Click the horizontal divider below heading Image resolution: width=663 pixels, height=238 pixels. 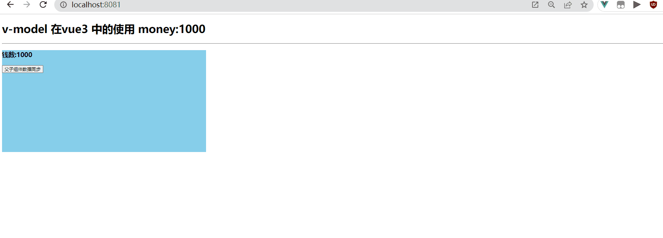333,43
